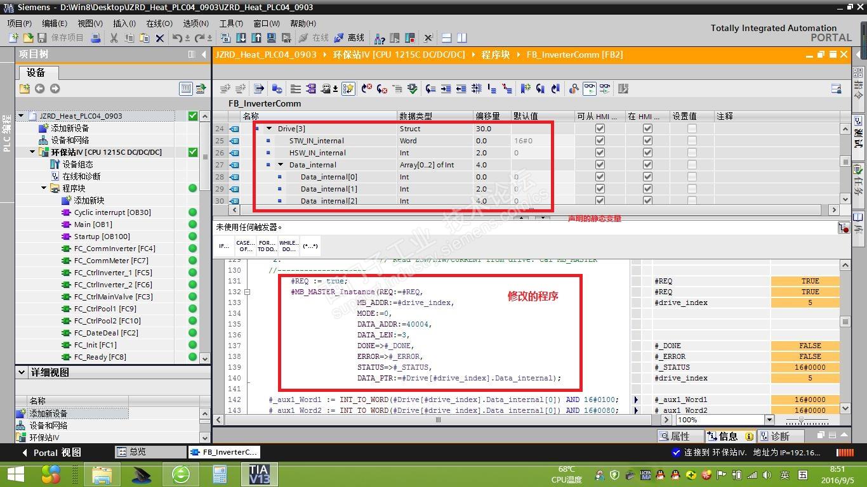The height and width of the screenshot is (487, 867).
Task: Collapse the JZRD_Heat_PLC04_0903 project node
Action: [x=21, y=116]
